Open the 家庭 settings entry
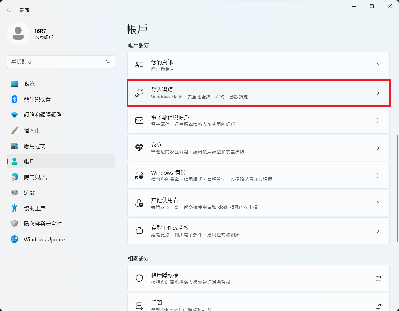Viewport: 399px width, 311px height. click(x=258, y=148)
